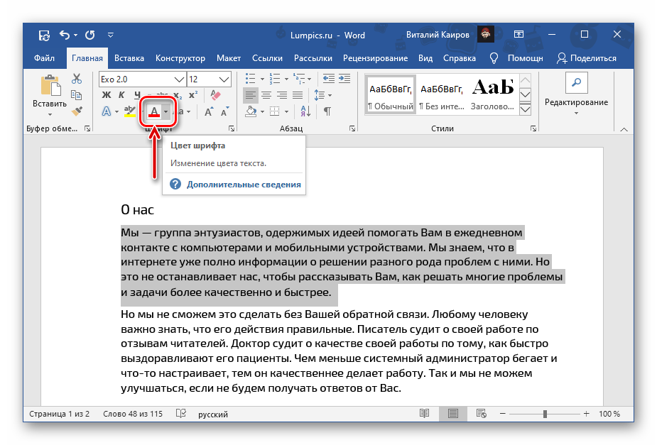The height and width of the screenshot is (445, 657).
Task: Click the Shading paint bucket icon
Action: click(251, 111)
